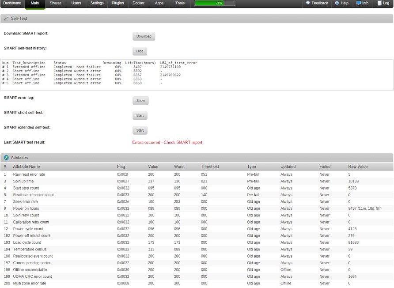Open the Plugins tab
Image resolution: width=394 pixels, height=288 pixels.
(117, 3)
